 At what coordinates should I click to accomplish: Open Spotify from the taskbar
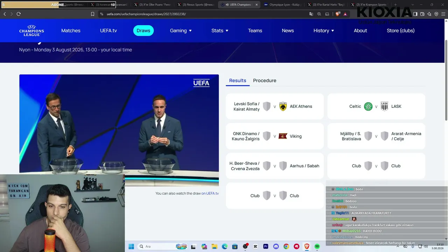[x=317, y=246]
